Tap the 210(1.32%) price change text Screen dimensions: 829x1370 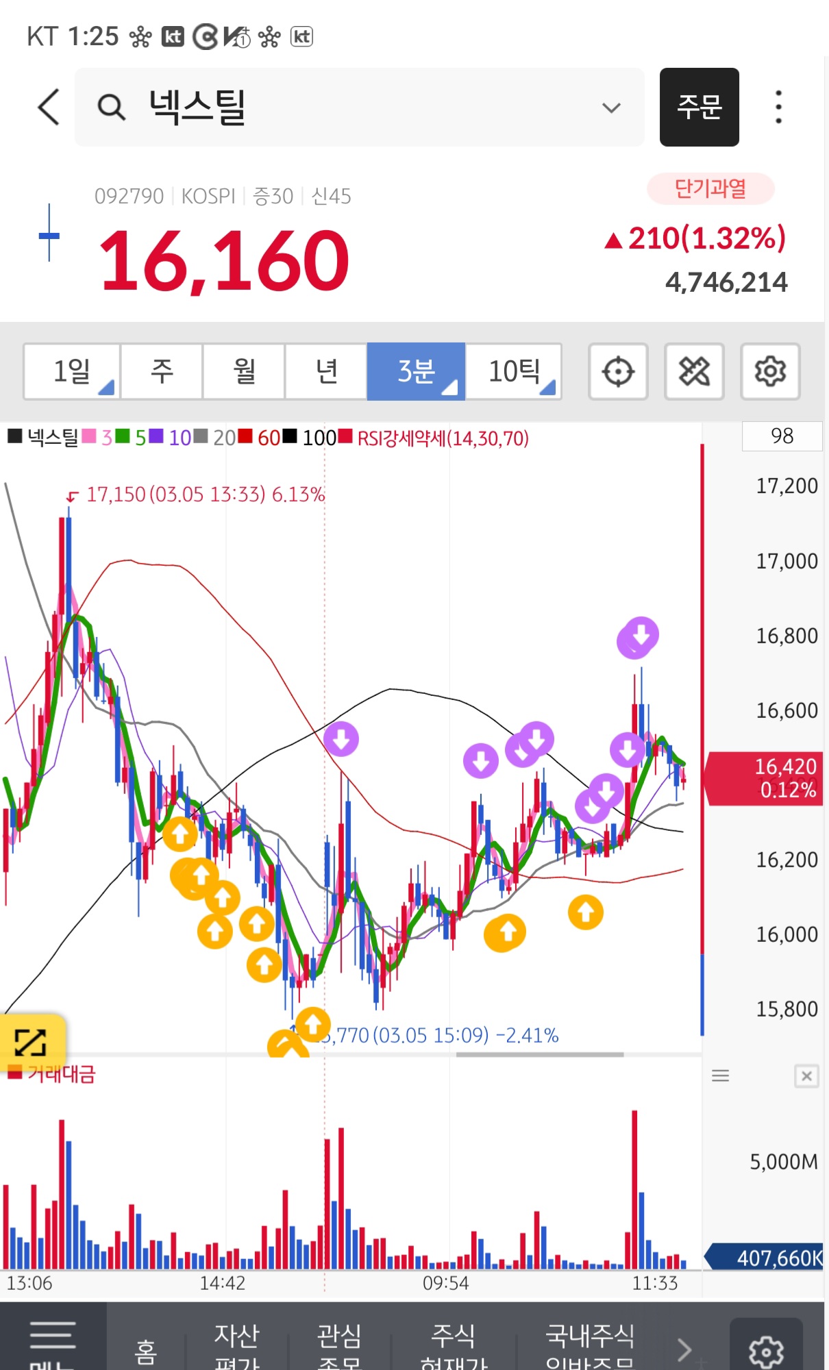695,238
